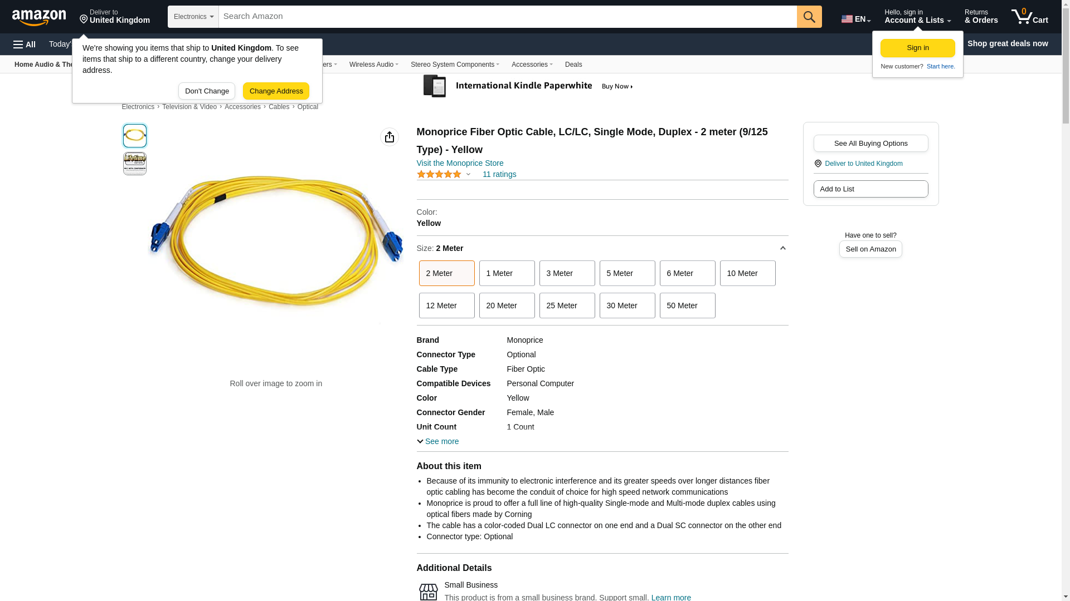The width and height of the screenshot is (1070, 601).
Task: Select the 3 Meter size option
Action: 566,273
